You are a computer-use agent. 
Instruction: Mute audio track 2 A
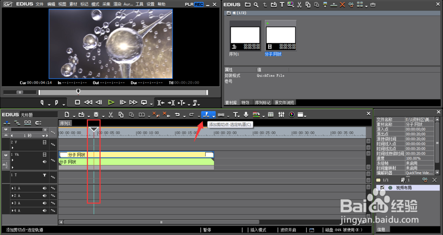tap(45, 196)
